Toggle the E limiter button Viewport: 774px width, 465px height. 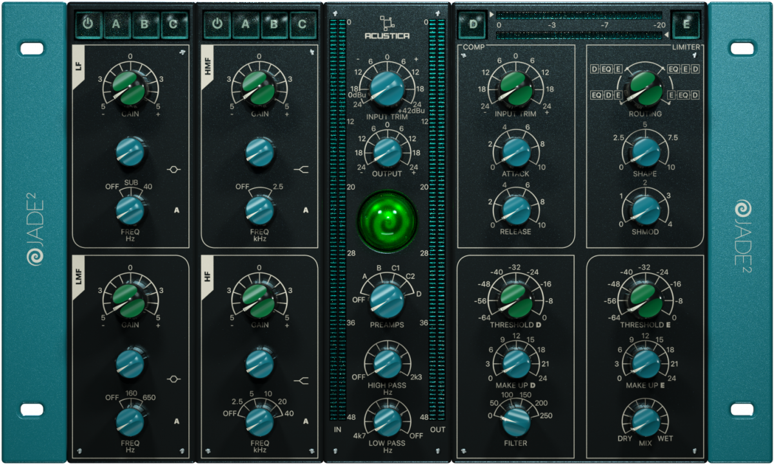point(686,25)
